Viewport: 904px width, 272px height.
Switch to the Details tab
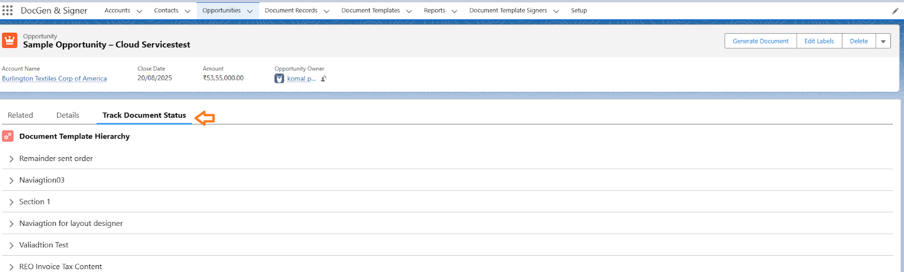click(x=68, y=115)
